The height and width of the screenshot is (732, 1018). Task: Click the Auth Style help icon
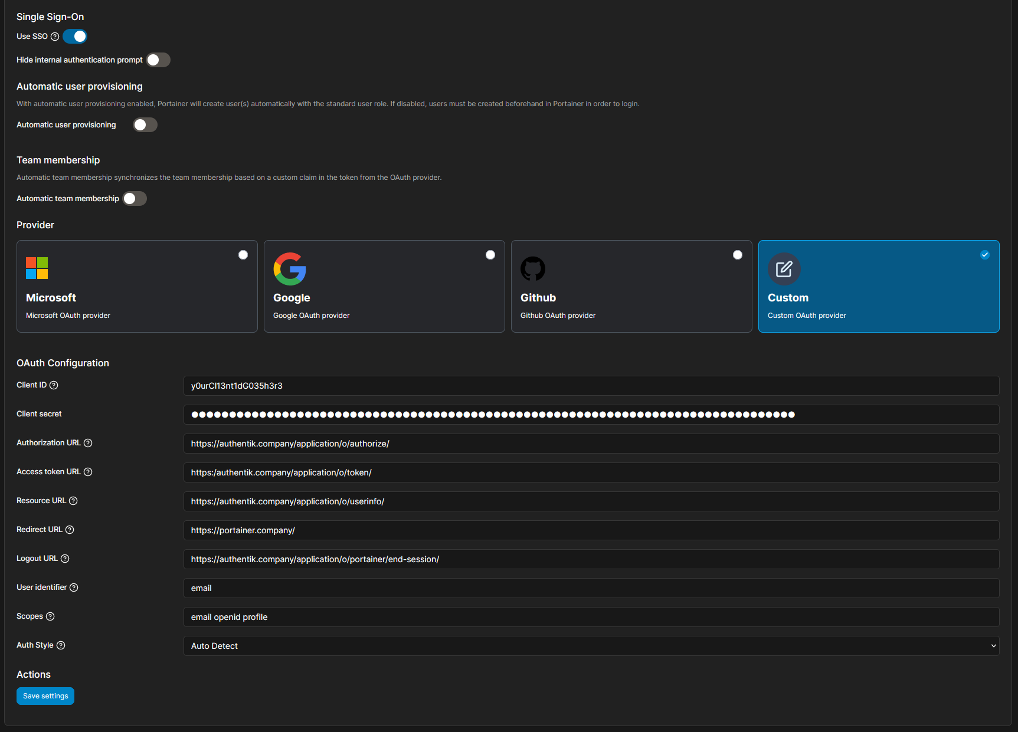61,645
